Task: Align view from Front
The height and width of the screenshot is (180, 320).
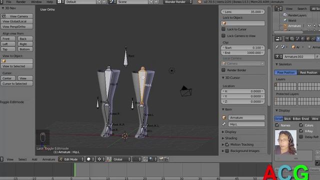Action: 8,39
